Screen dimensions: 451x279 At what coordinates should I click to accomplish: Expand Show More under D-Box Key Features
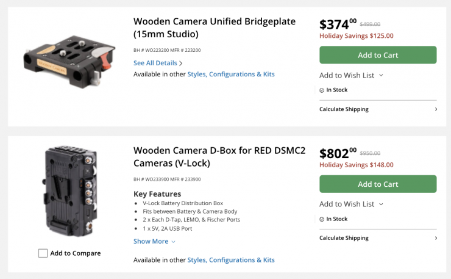coord(154,241)
